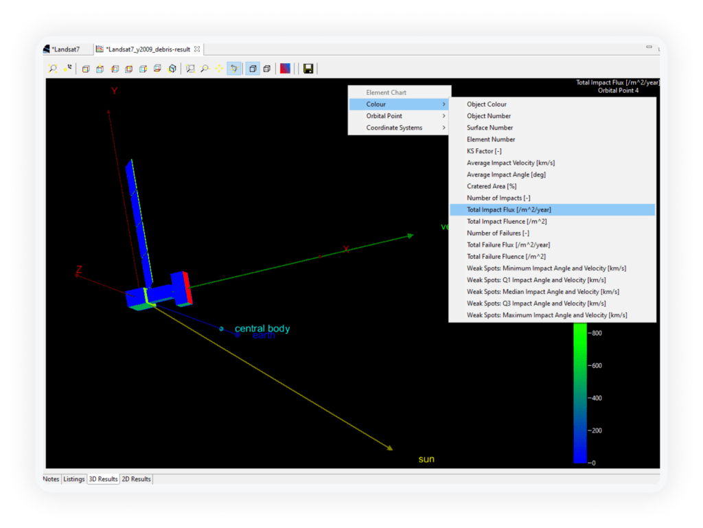
Task: Switch to the 2D Results tab
Action: pyautogui.click(x=137, y=479)
